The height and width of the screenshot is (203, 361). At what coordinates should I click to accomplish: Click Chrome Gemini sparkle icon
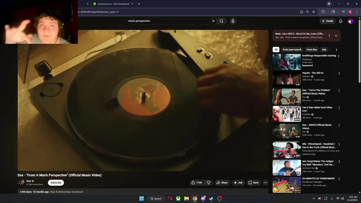click(x=329, y=4)
